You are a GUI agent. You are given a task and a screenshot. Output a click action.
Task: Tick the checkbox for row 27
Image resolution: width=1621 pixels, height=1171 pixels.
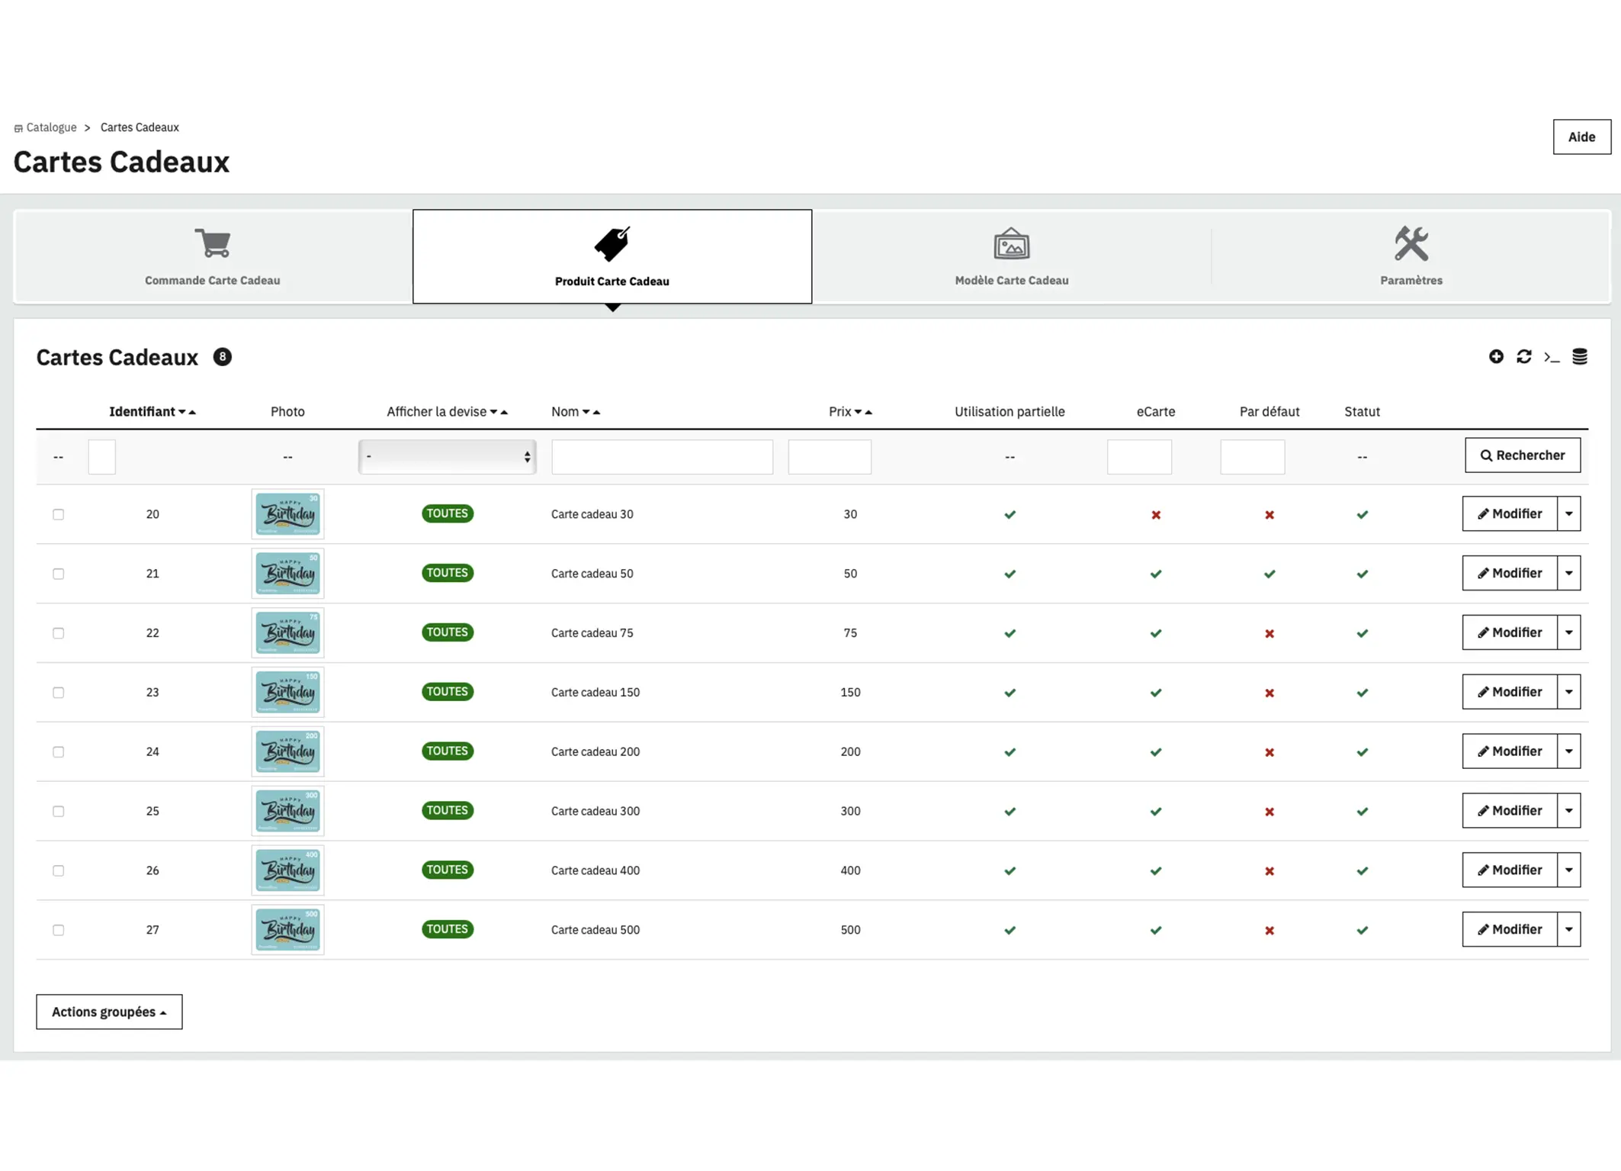click(59, 930)
